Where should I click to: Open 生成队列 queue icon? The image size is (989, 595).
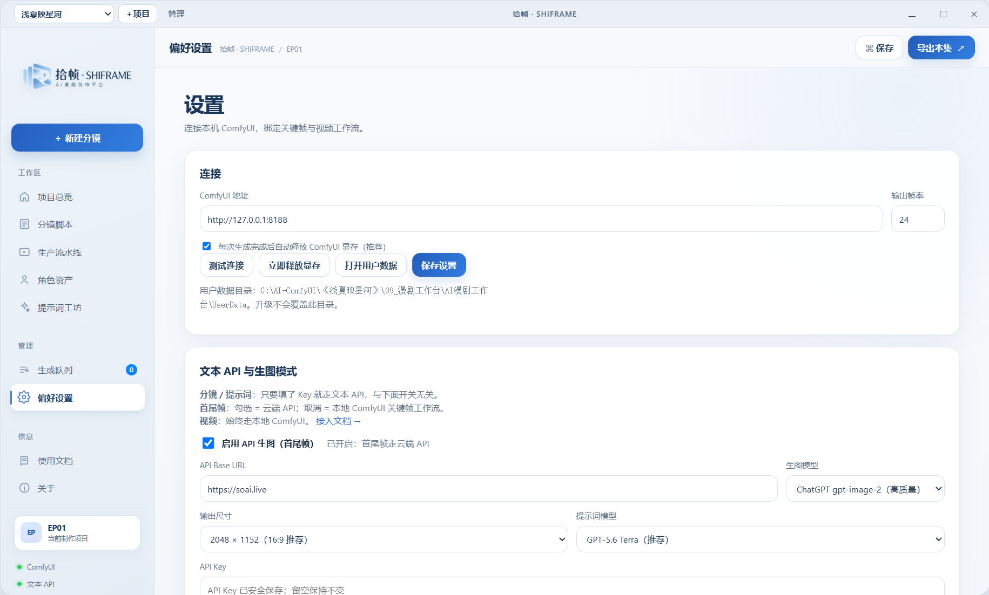[x=24, y=370]
